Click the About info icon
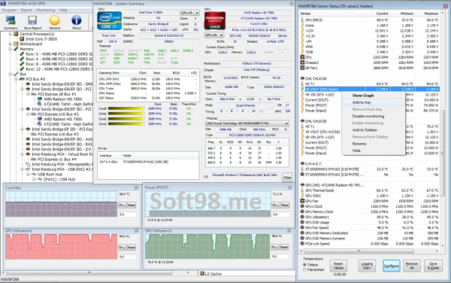This screenshot has height=283, width=451. (76, 22)
